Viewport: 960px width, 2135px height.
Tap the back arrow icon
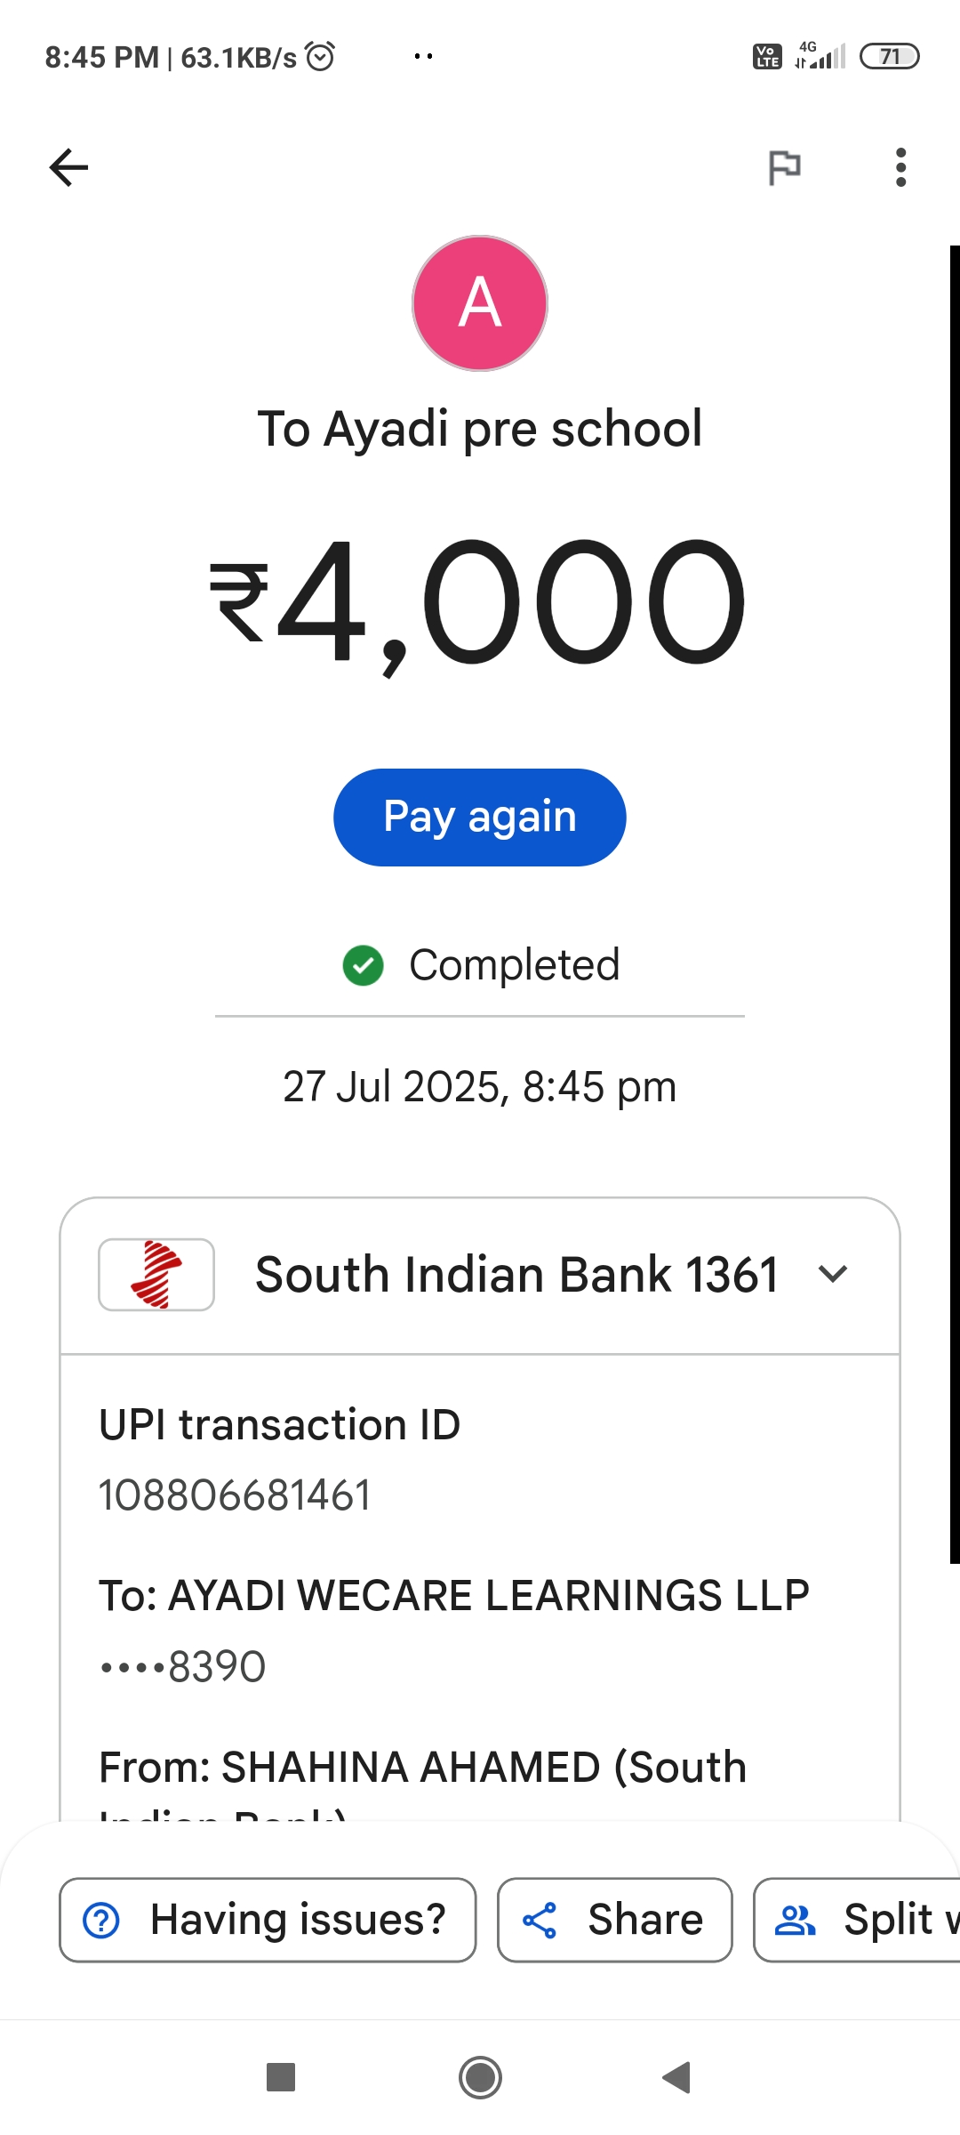pyautogui.click(x=68, y=167)
